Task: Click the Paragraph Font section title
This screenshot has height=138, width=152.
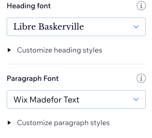Action: point(33,79)
